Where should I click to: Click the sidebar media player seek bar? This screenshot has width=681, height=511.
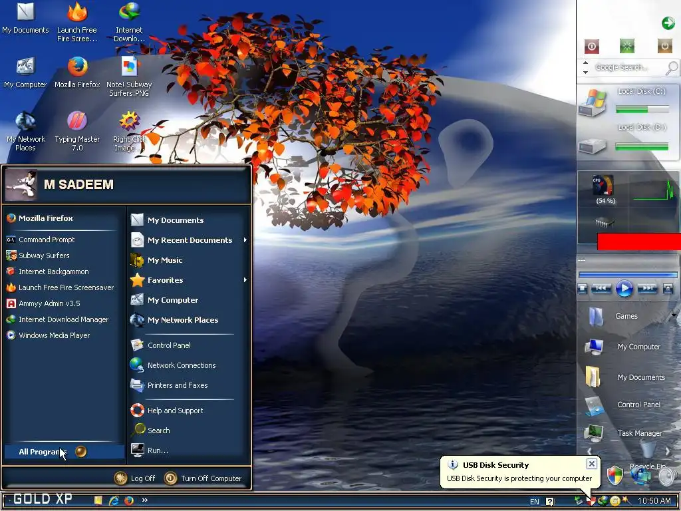628,275
